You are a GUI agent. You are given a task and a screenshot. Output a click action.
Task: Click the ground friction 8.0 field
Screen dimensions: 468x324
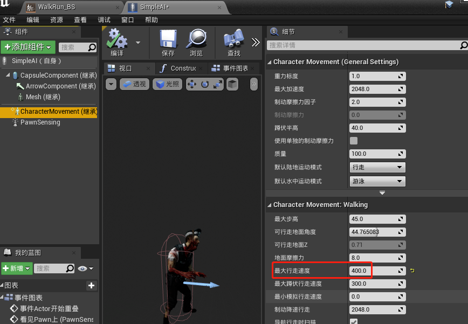(377, 258)
